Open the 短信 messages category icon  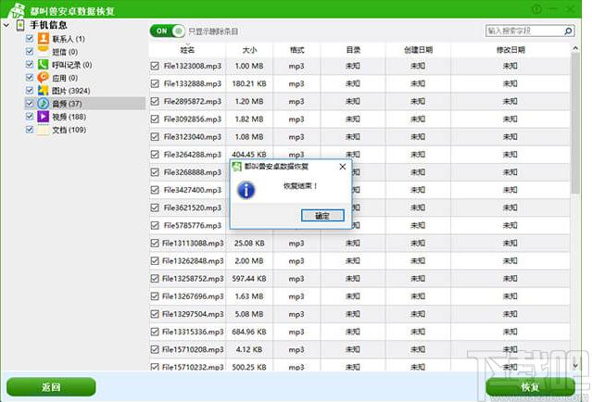[x=43, y=52]
